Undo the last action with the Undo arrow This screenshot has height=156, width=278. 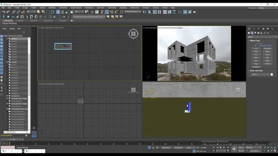point(4,12)
